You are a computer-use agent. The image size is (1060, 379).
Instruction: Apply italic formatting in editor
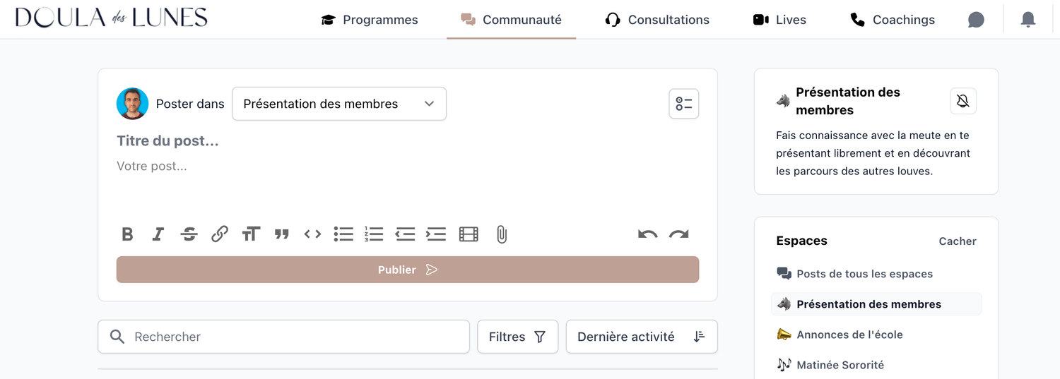(158, 234)
